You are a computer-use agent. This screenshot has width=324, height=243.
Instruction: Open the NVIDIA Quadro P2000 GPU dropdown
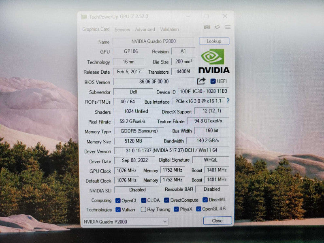click(x=125, y=222)
